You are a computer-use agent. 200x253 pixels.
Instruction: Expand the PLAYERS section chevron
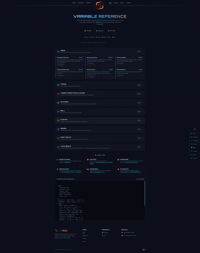[x=143, y=103]
